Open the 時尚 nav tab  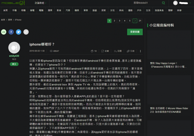point(121,10)
